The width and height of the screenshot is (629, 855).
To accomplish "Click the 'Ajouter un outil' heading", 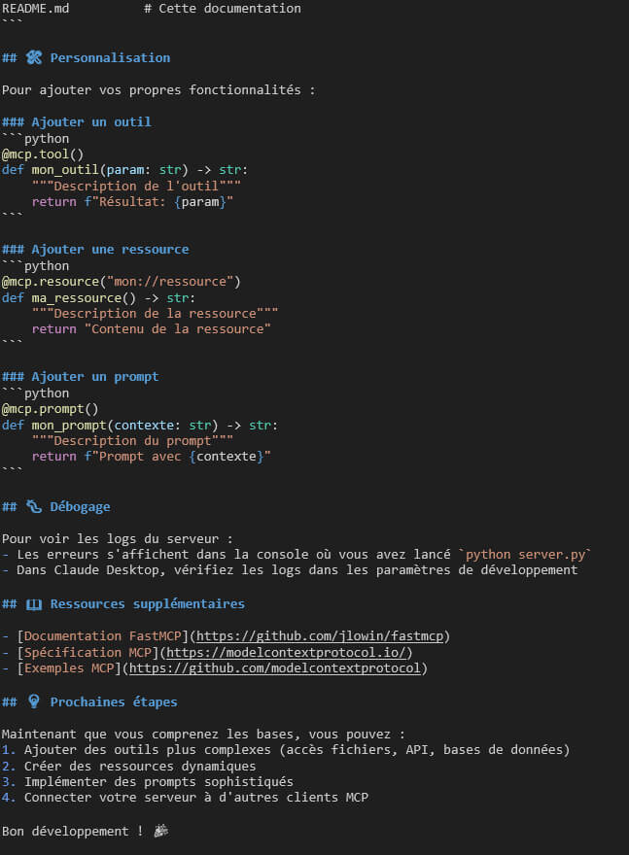I will [x=90, y=122].
